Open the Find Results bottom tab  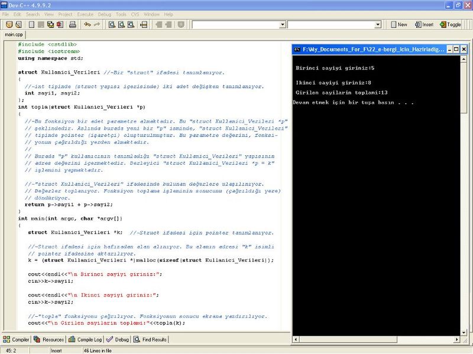[x=150, y=339]
